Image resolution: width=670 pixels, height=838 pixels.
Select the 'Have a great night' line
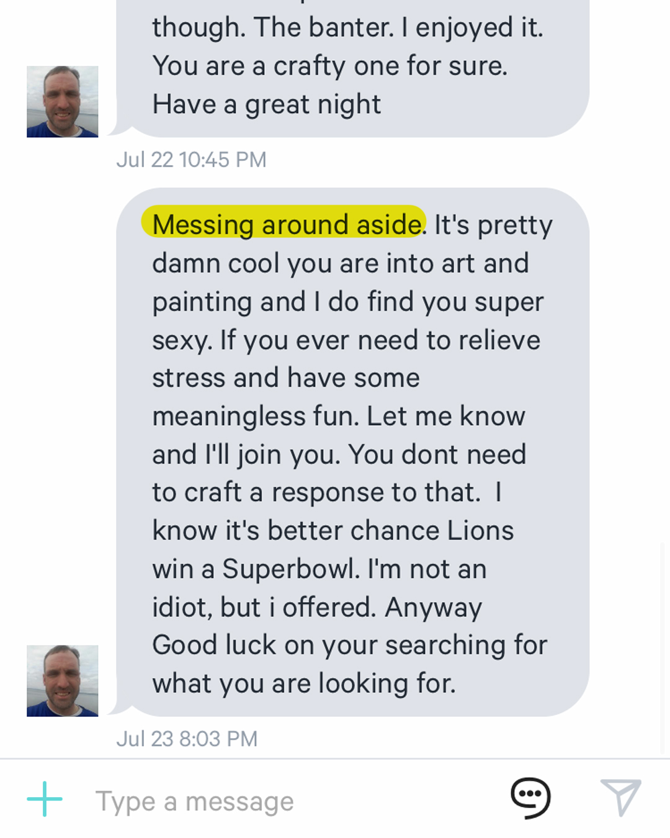click(267, 104)
